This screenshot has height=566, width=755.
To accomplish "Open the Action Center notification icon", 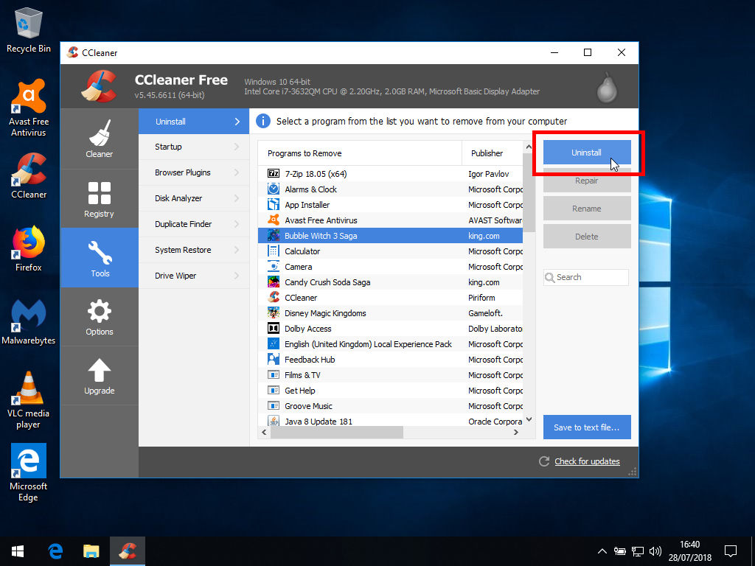I will pos(731,551).
